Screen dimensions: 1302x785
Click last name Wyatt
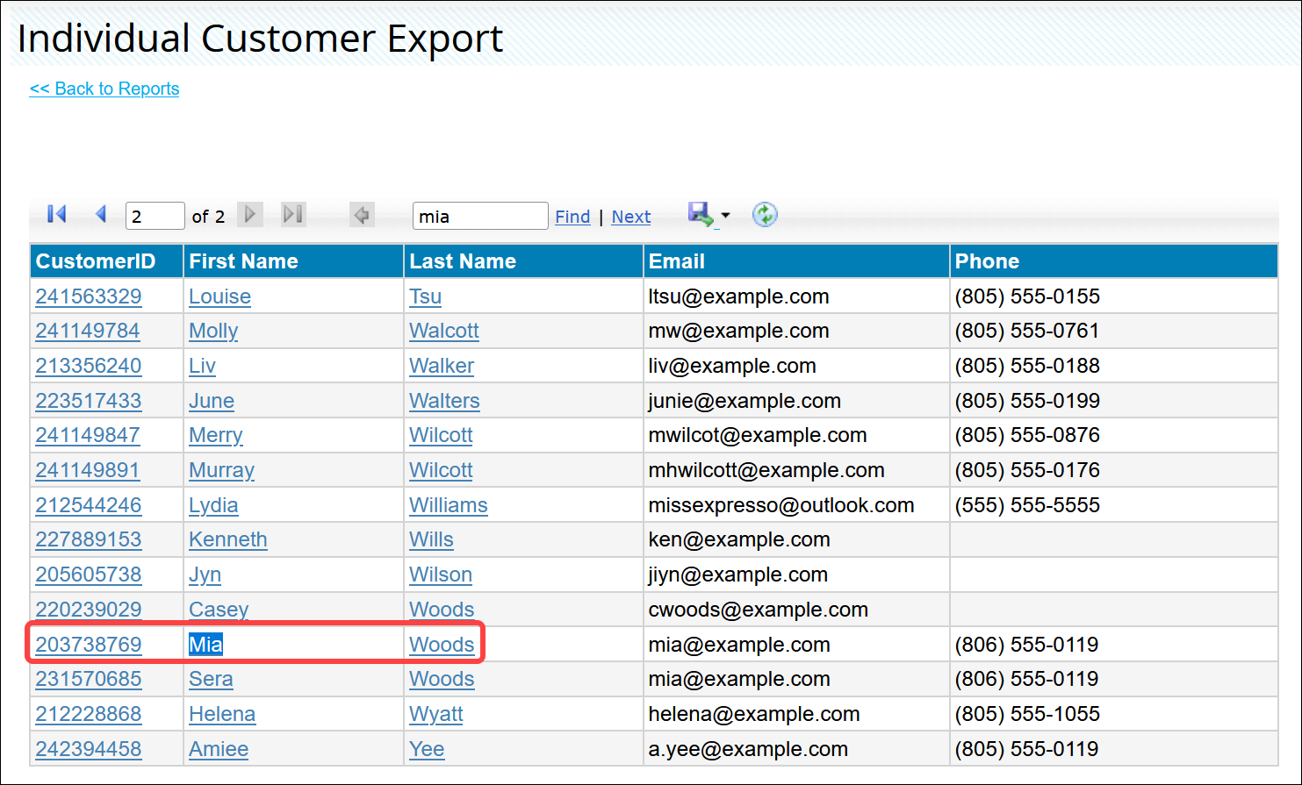coord(436,714)
